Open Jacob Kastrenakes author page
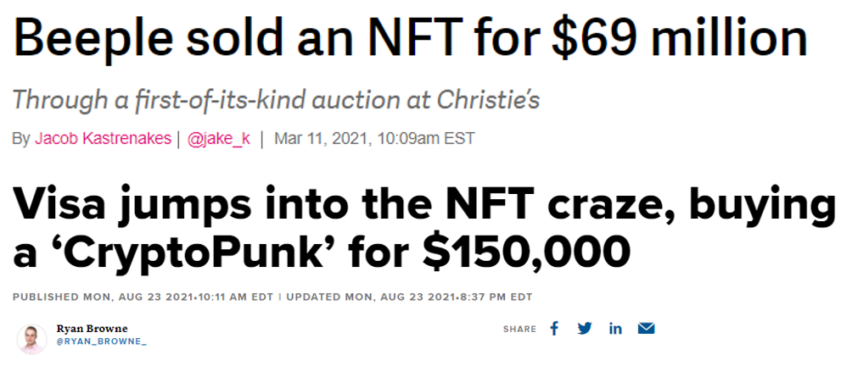The width and height of the screenshot is (841, 366). 103,139
